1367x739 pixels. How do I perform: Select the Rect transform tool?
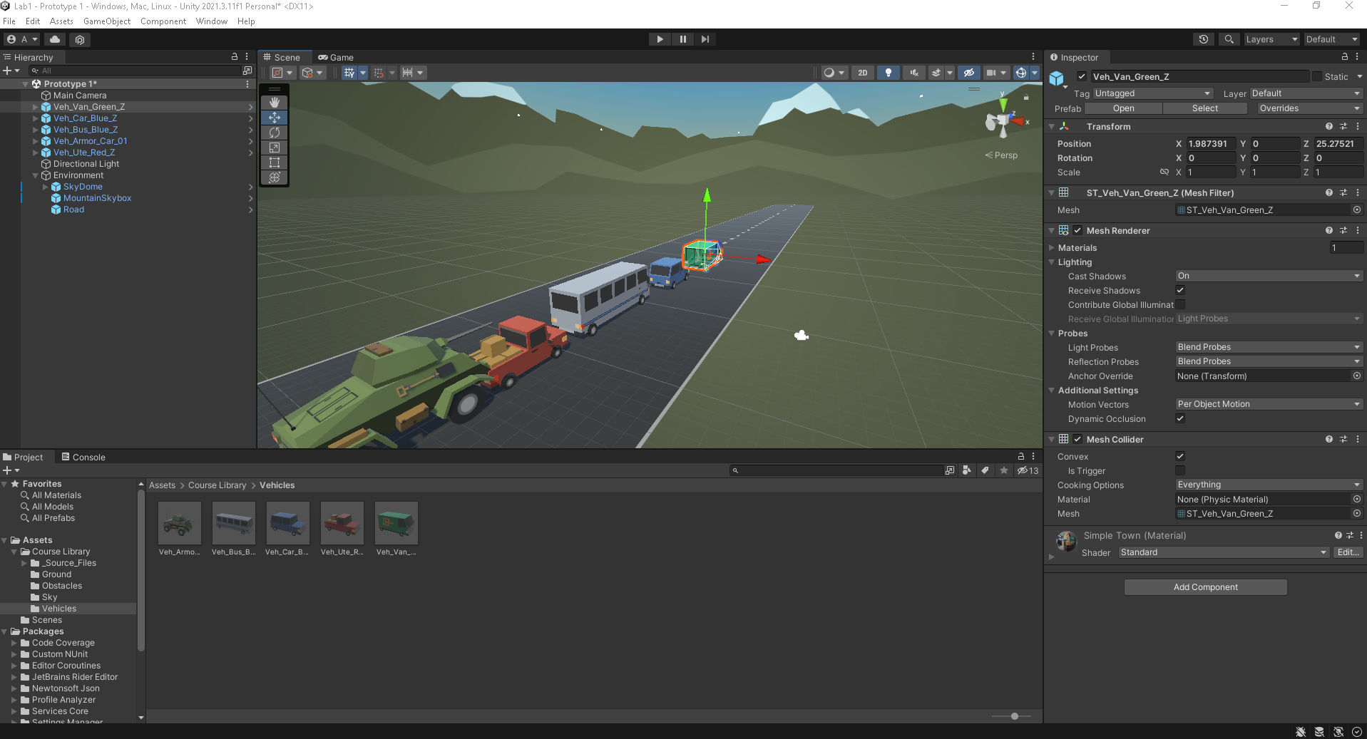275,162
